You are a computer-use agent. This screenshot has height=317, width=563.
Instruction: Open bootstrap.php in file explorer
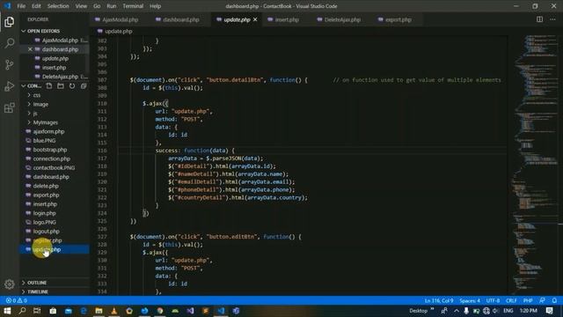[x=50, y=150]
